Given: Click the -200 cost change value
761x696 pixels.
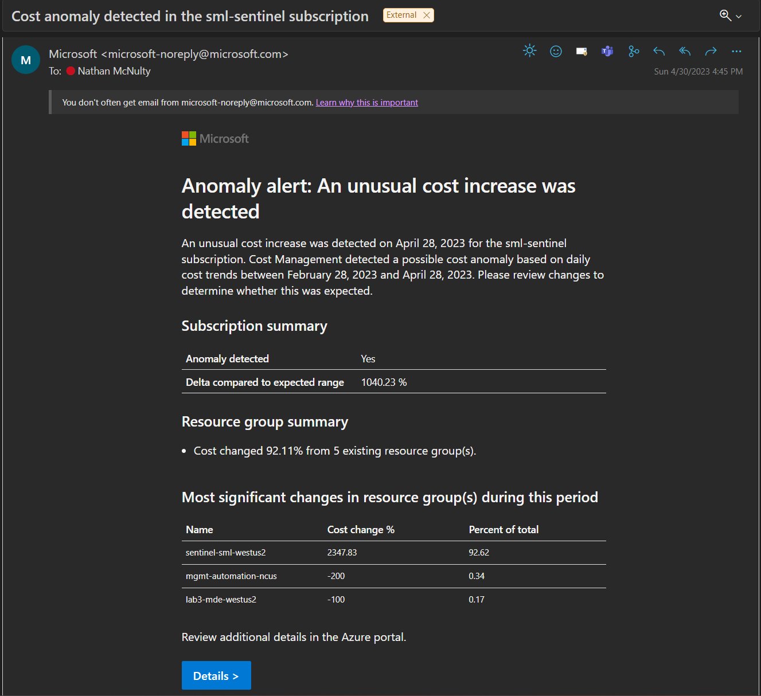Looking at the screenshot, I should click(336, 576).
